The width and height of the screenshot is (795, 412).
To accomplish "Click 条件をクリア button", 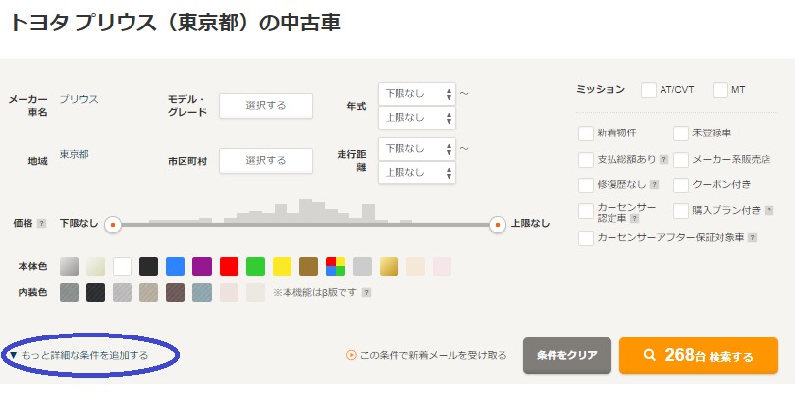I will click(567, 356).
